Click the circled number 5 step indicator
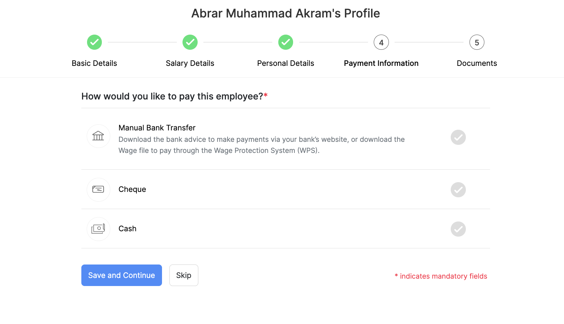564x324 pixels. 477,42
